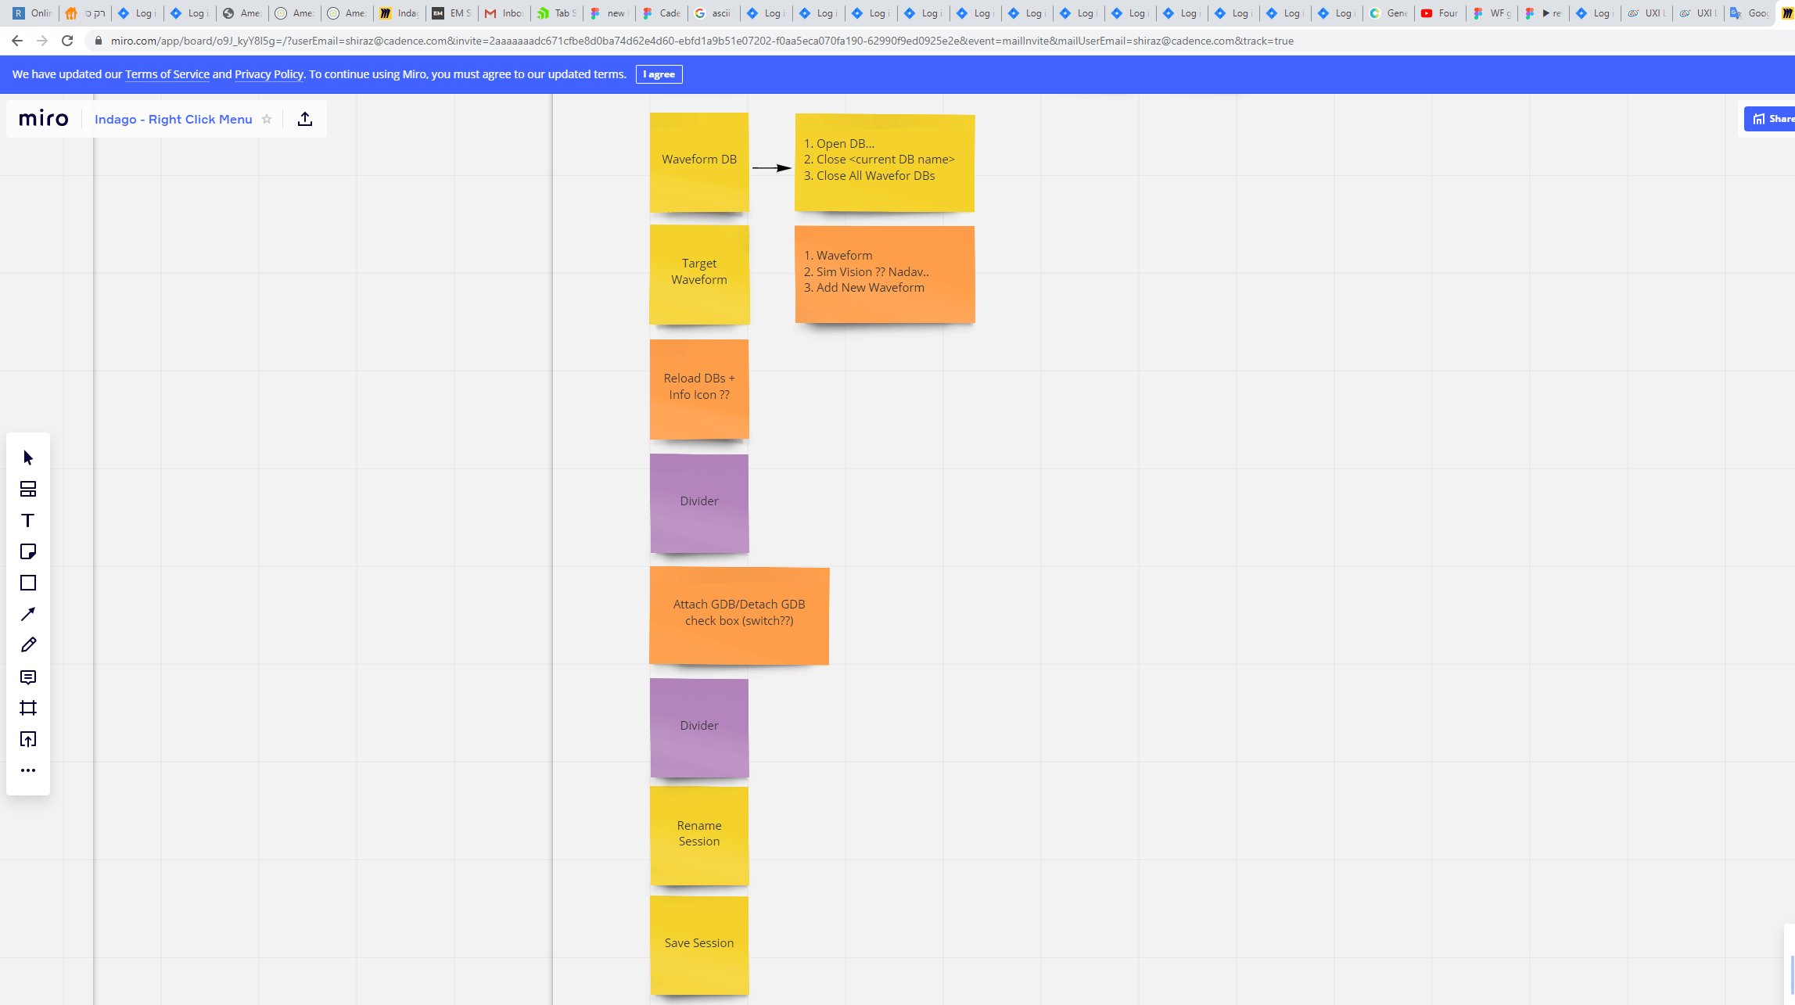Screen dimensions: 1795x1005
Task: Select the Text tool
Action: click(28, 520)
